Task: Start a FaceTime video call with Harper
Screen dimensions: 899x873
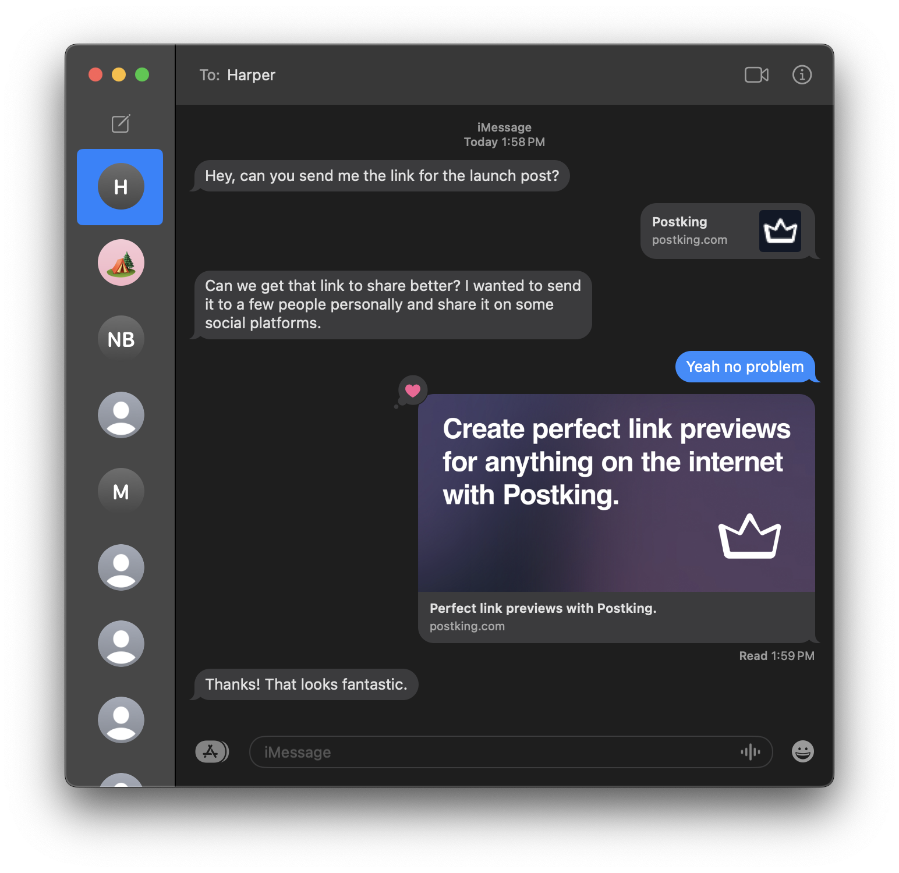Action: [x=756, y=74]
